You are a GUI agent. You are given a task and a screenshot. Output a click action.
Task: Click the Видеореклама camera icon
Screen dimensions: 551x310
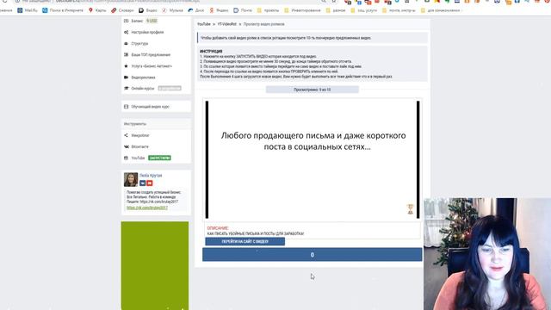(x=127, y=77)
